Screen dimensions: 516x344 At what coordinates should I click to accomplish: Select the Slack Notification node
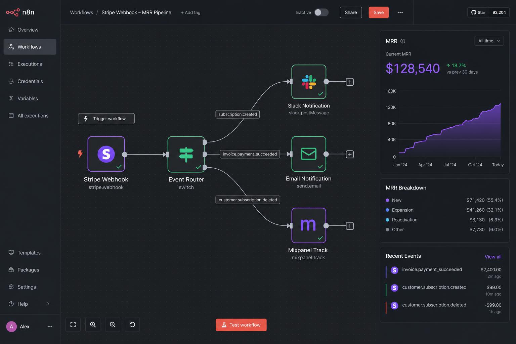click(309, 82)
